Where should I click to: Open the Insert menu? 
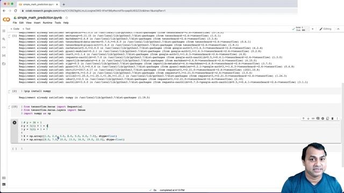point(37,23)
